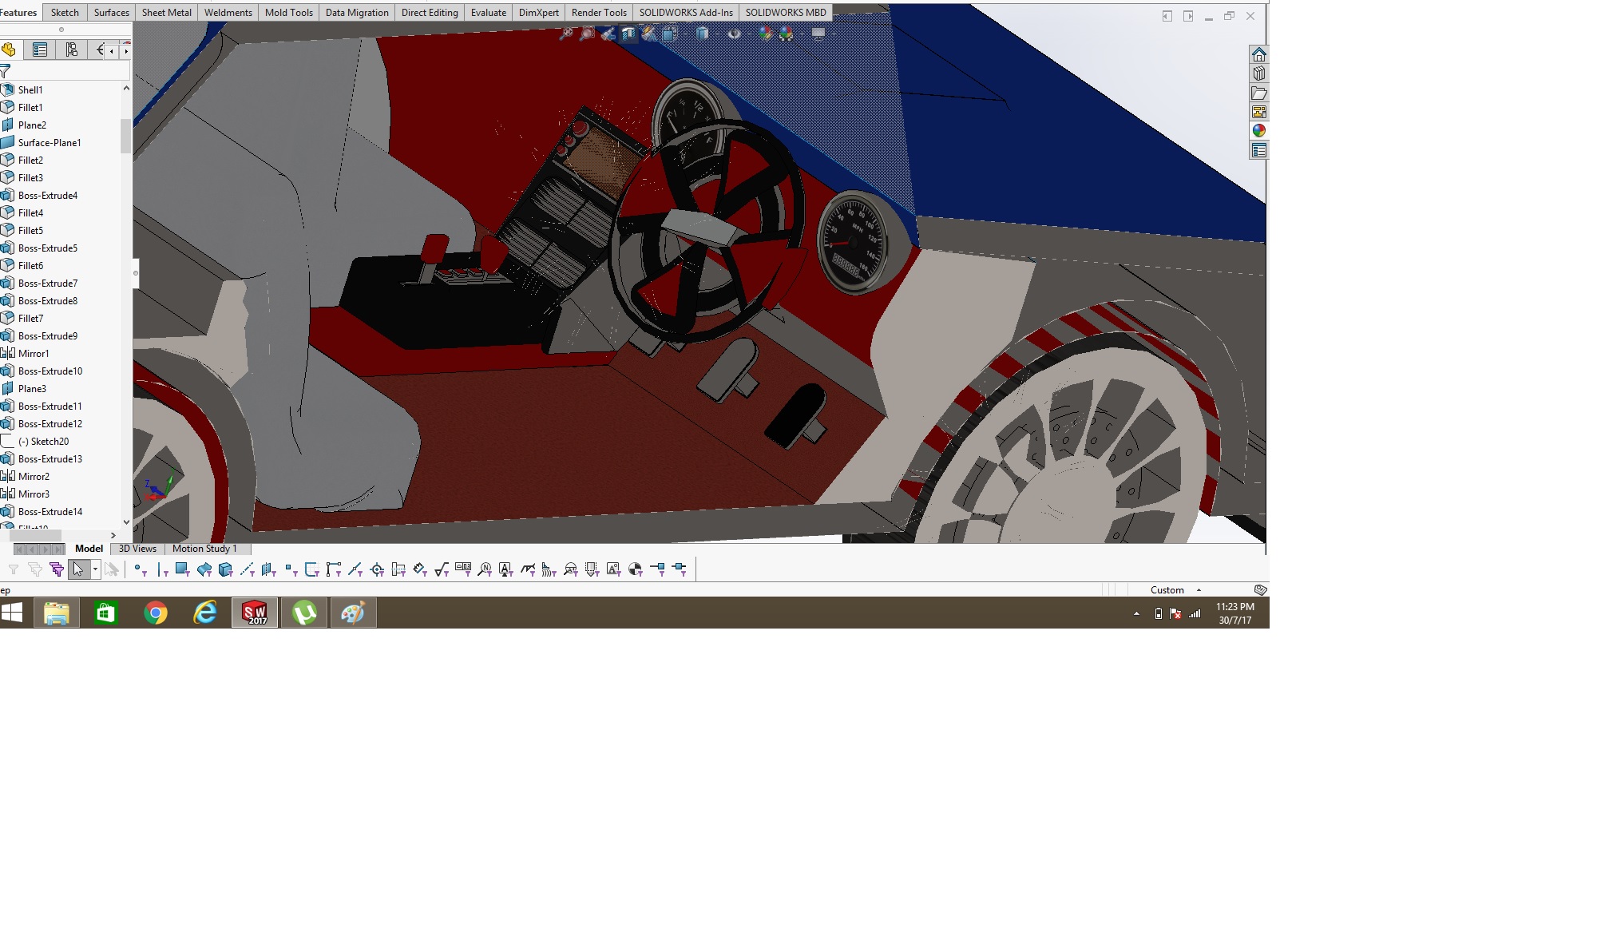Toggle Hide/Show Items eye icon
The height and width of the screenshot is (940, 1597).
734,34
